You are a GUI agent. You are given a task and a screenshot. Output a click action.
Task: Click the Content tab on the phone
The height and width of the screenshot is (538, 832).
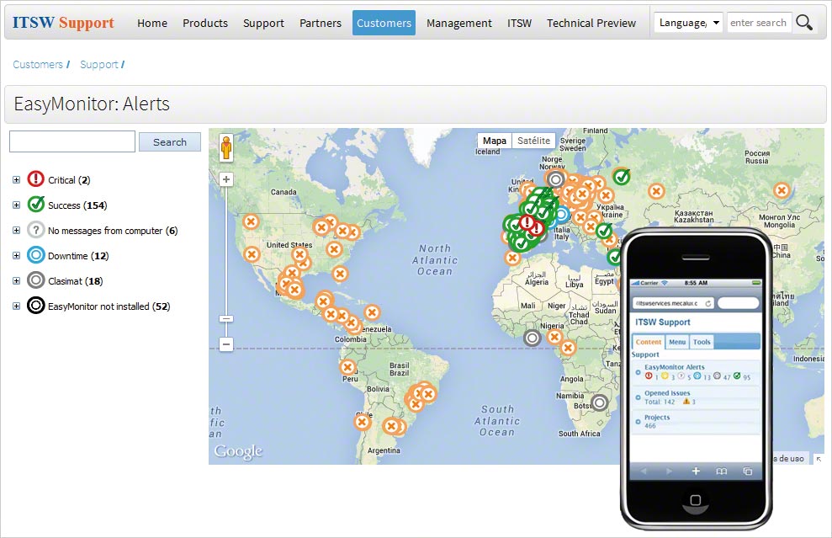pyautogui.click(x=649, y=342)
